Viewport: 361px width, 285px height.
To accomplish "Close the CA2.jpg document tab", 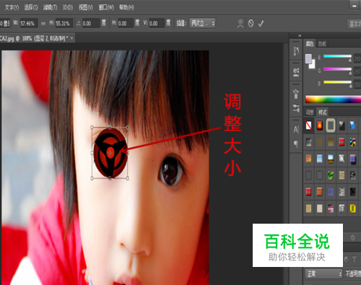I will tap(71, 38).
